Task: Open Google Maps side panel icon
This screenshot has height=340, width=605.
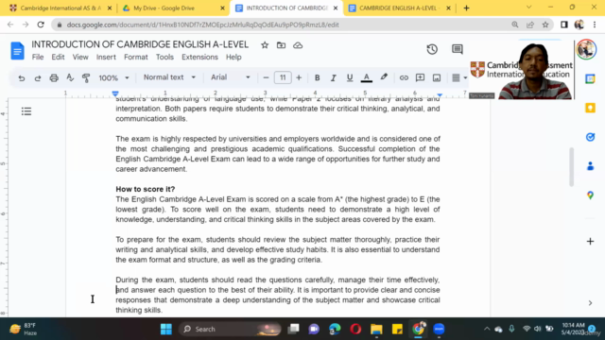Action: tap(590, 195)
